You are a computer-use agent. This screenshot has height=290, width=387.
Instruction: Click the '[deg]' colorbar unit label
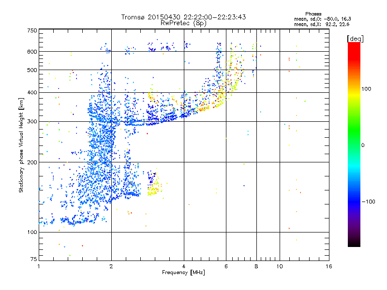coord(355,39)
